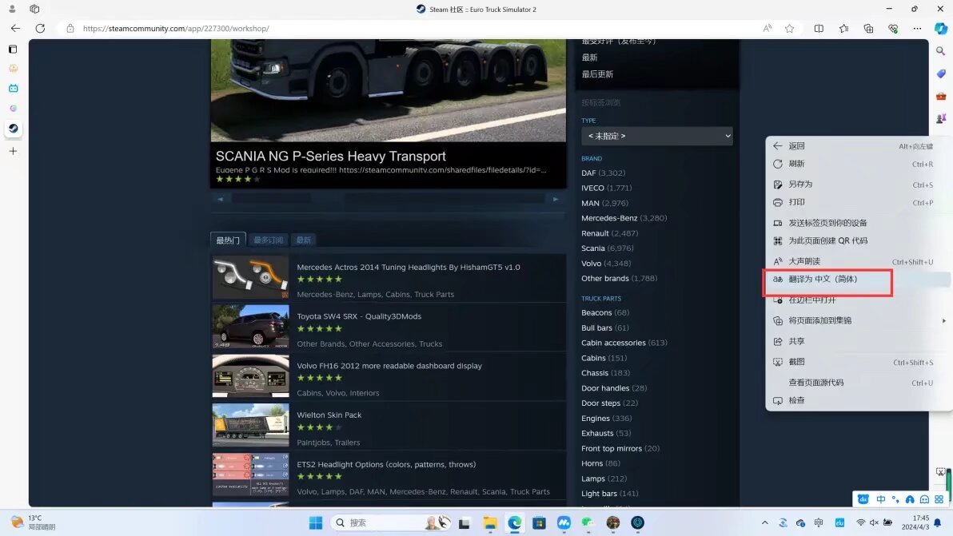Open tab actions icon in title bar
Image resolution: width=953 pixels, height=536 pixels.
(34, 9)
